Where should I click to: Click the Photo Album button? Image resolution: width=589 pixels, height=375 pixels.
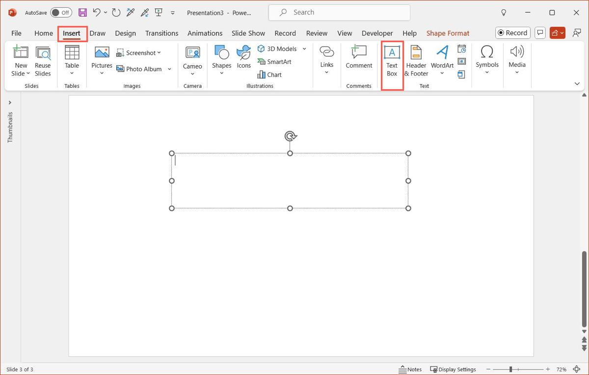[139, 69]
